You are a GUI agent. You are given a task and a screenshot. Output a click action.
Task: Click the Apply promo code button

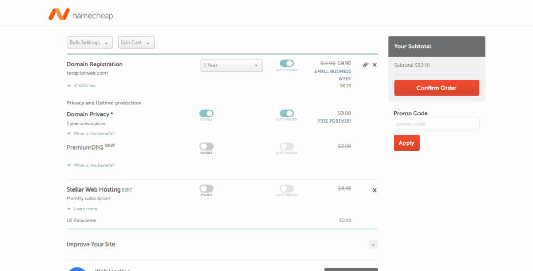[x=406, y=143]
